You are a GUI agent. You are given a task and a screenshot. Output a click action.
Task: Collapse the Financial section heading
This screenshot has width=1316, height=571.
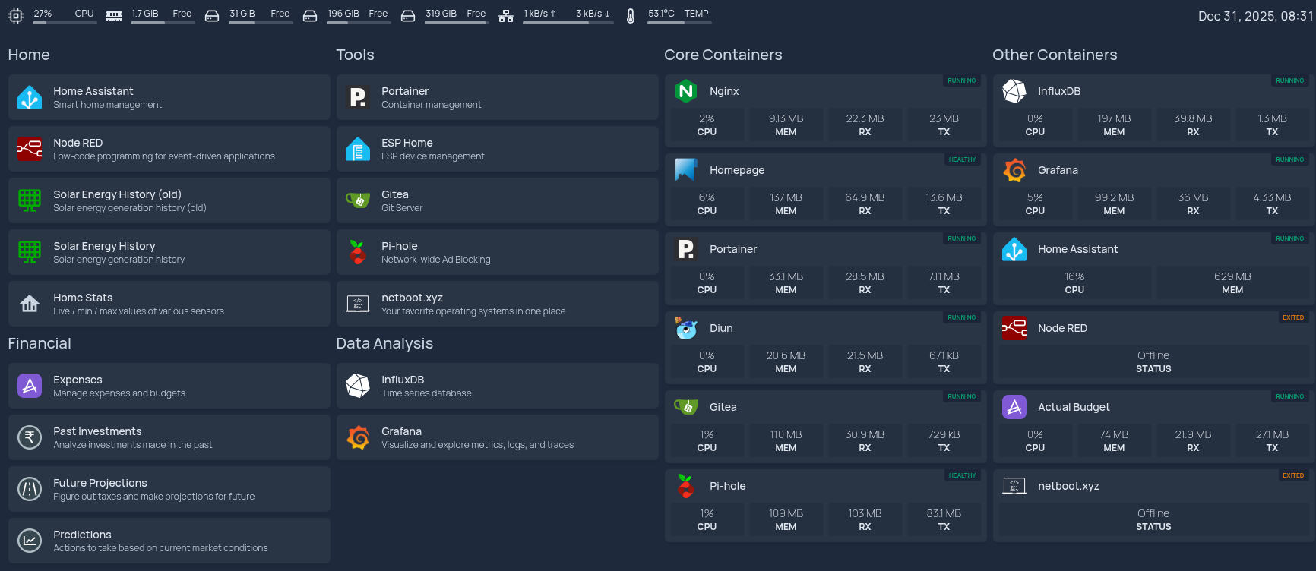click(x=40, y=343)
